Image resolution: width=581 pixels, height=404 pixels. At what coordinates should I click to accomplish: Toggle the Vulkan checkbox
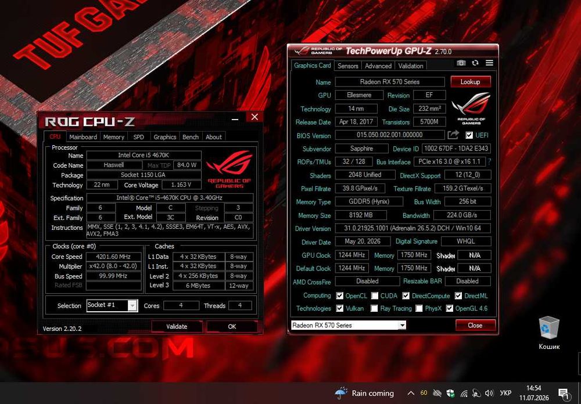pyautogui.click(x=339, y=308)
